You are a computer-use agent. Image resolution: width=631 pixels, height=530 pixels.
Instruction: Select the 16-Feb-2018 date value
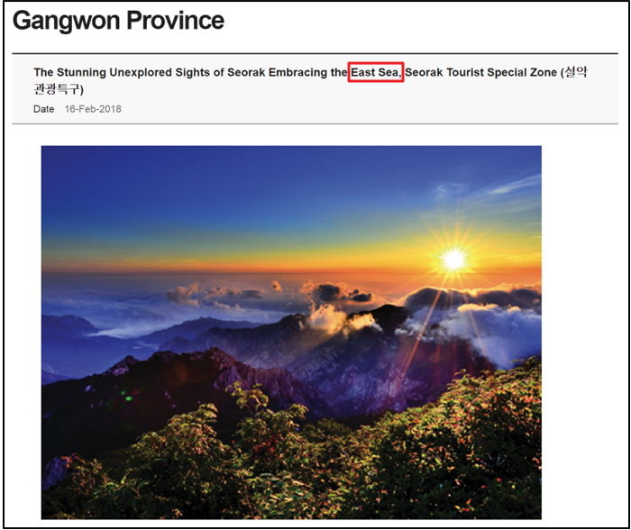93,109
